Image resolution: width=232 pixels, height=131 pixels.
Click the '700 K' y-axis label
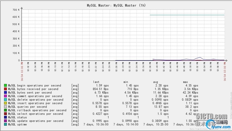16,10
